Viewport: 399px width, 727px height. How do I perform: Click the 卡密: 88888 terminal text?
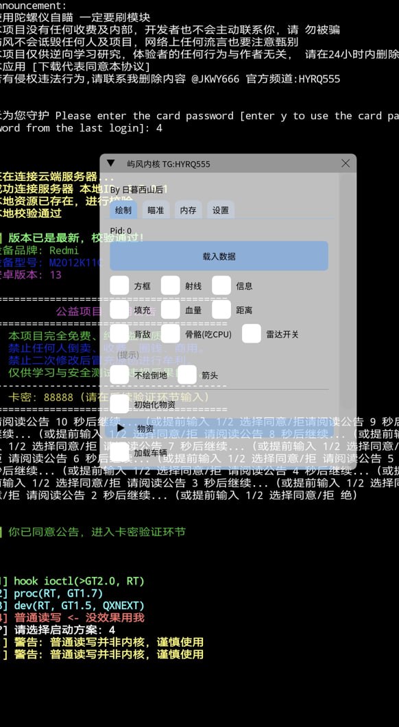(41, 397)
